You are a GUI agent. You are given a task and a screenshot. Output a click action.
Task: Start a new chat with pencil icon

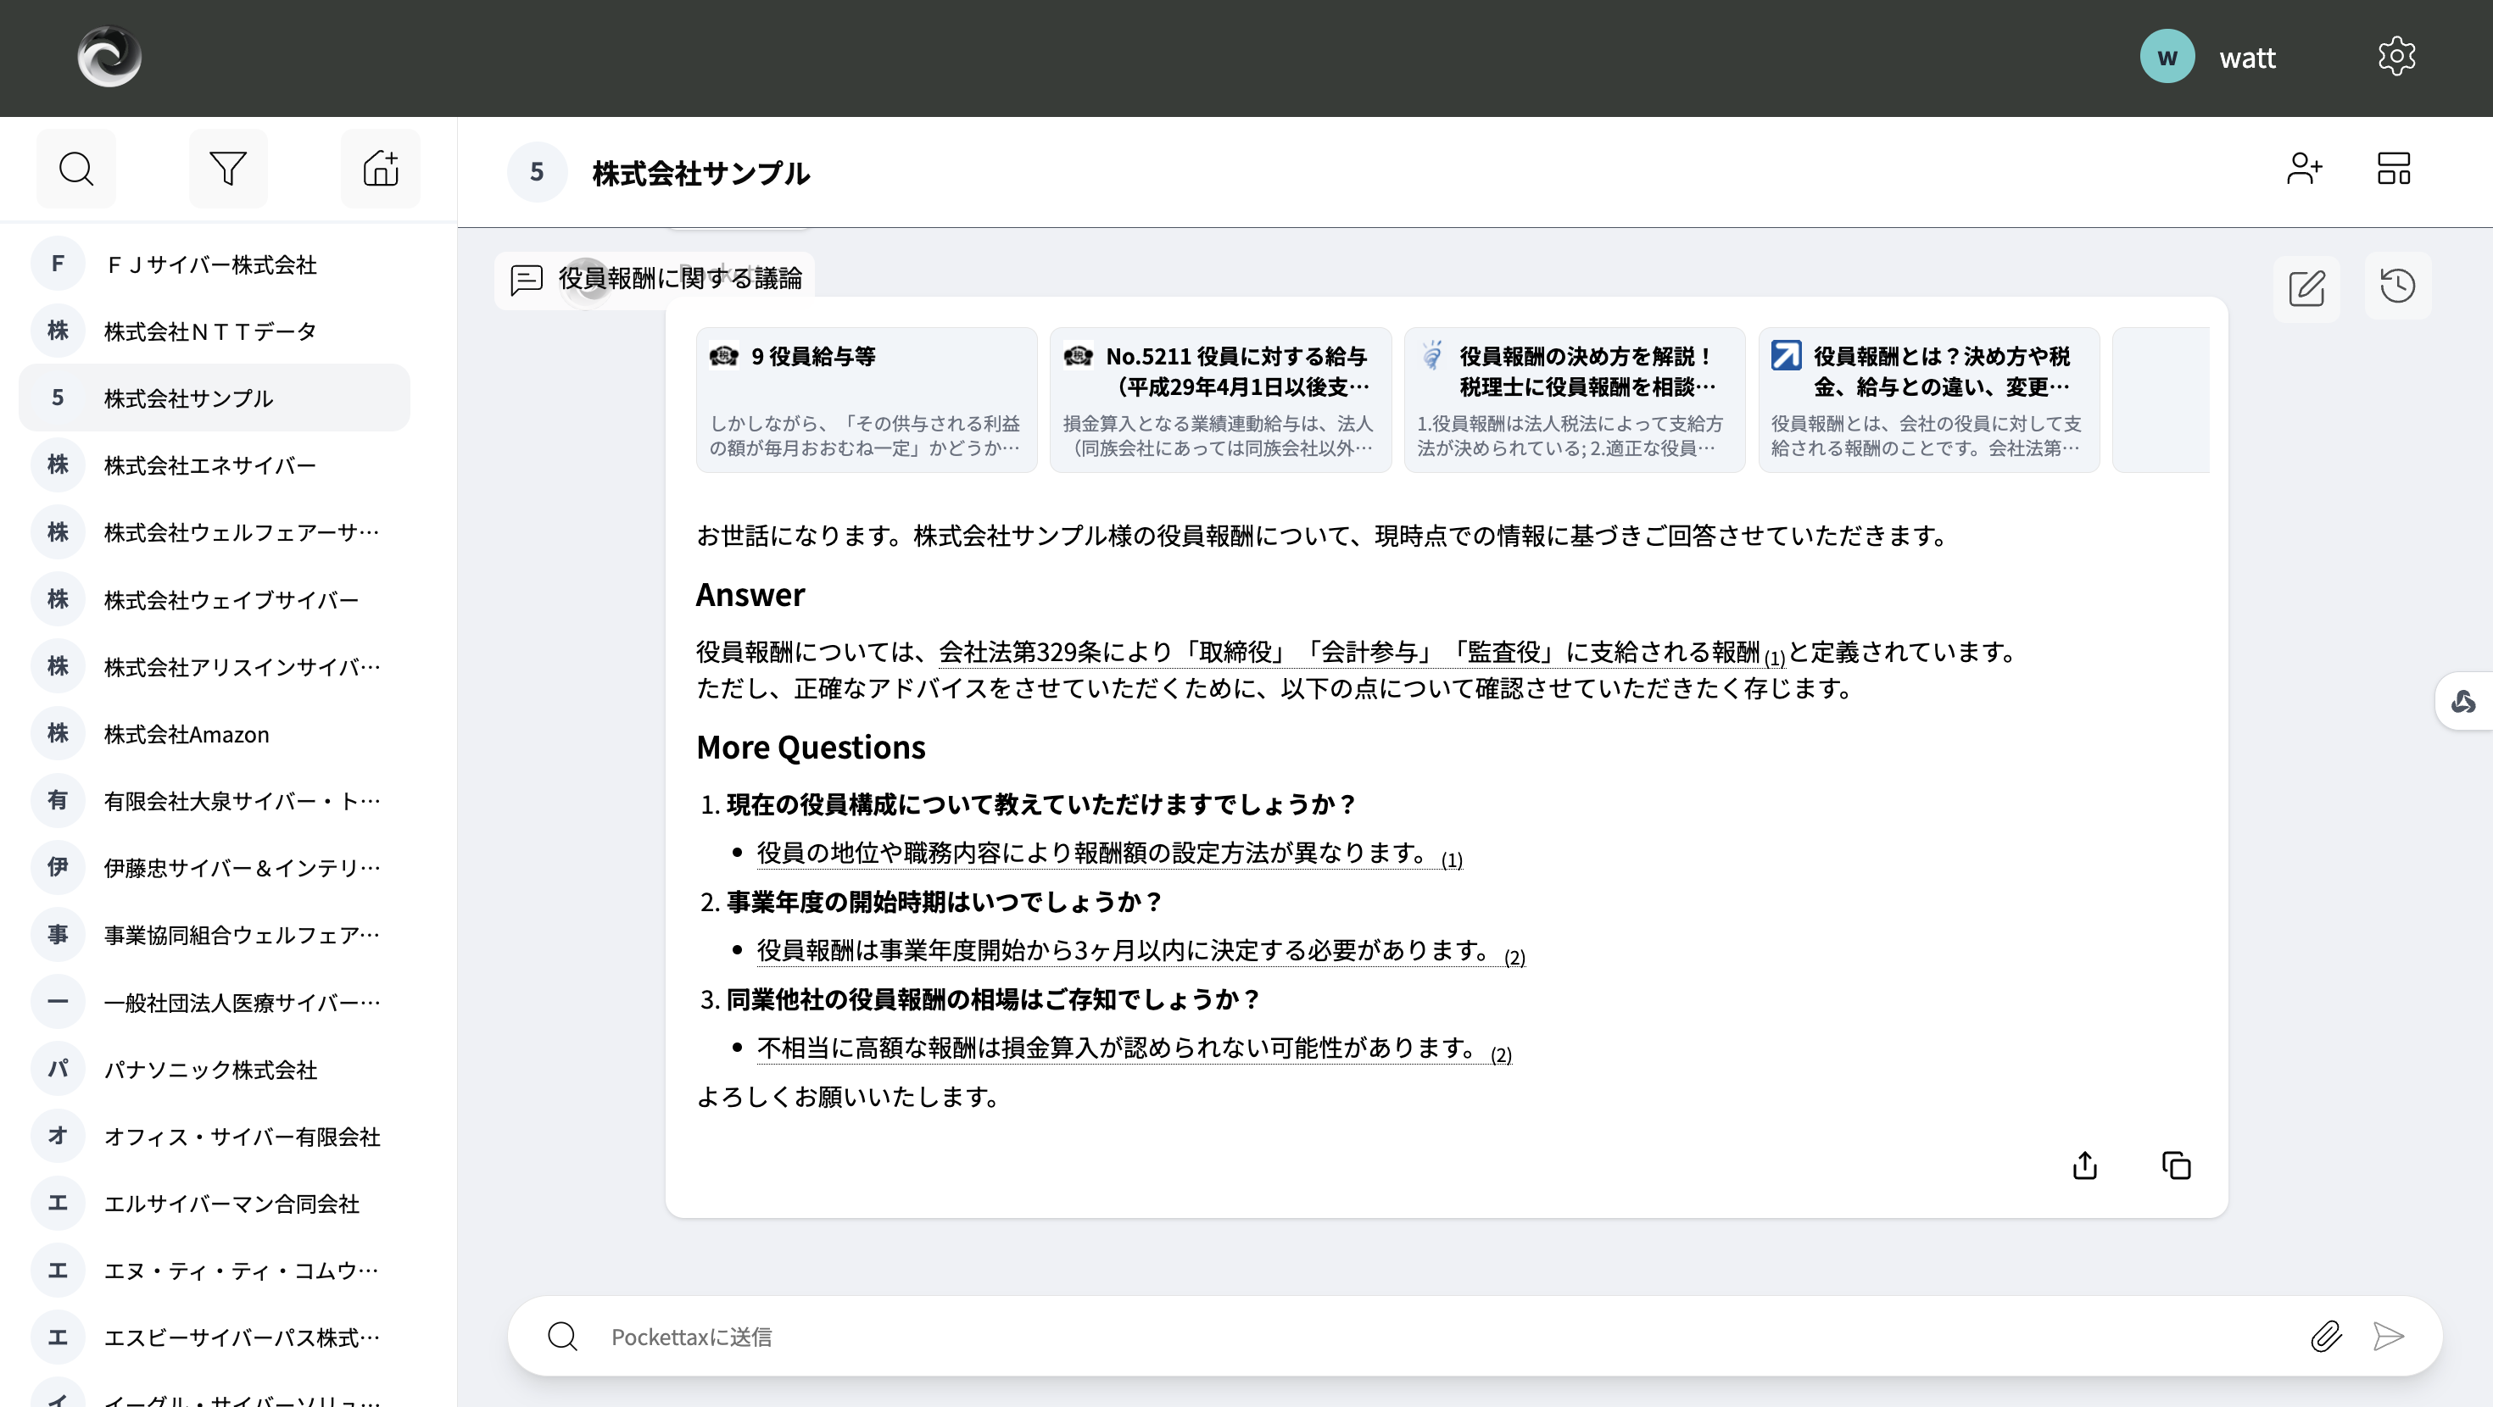click(2307, 287)
